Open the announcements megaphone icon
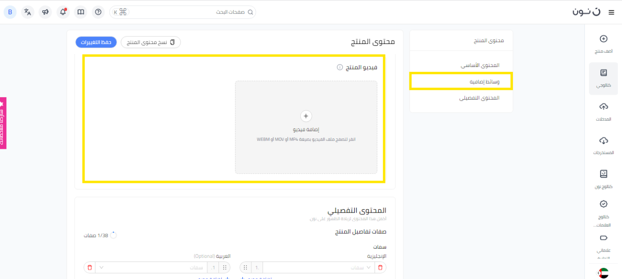622x279 pixels. (x=45, y=12)
